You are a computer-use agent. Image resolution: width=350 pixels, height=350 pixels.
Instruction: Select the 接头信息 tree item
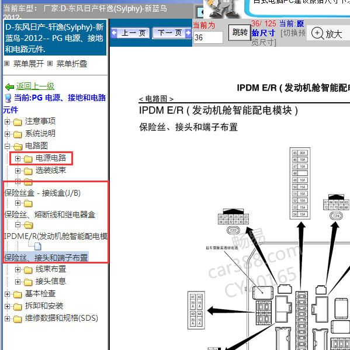51,281
